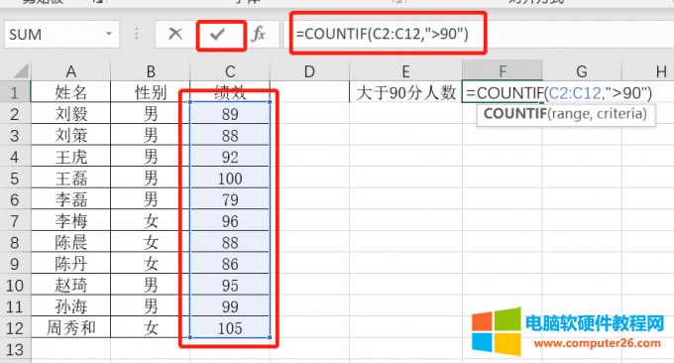674x363 pixels.
Task: Click gender cell in 李梅 row
Action: [x=151, y=221]
